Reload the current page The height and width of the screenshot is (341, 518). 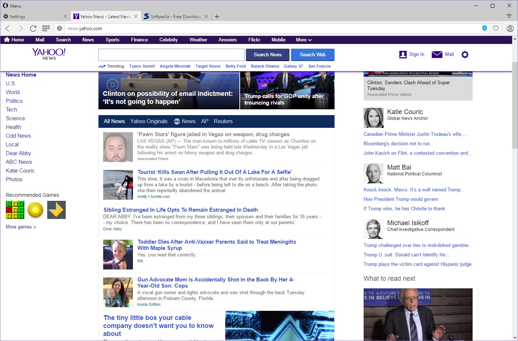coord(33,28)
